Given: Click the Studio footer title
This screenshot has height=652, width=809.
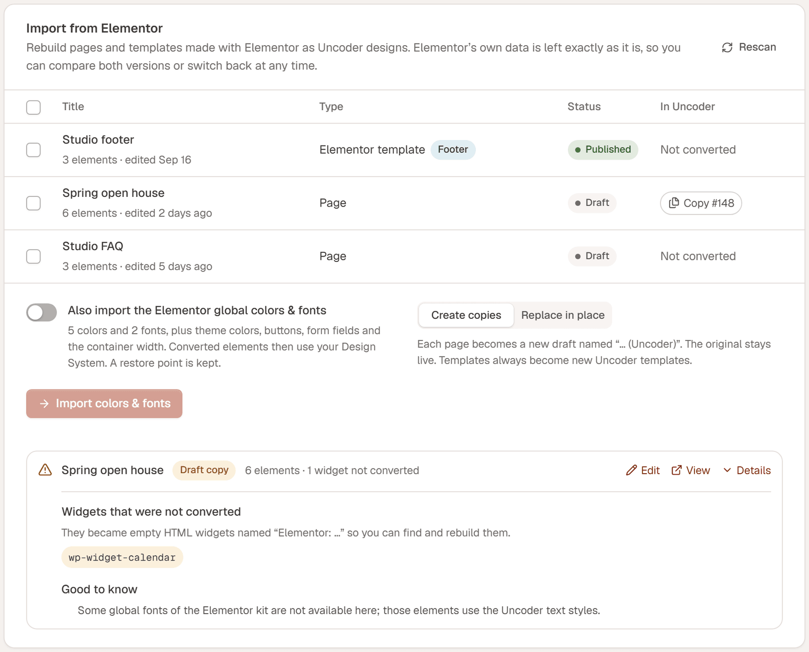Looking at the screenshot, I should click(x=98, y=139).
